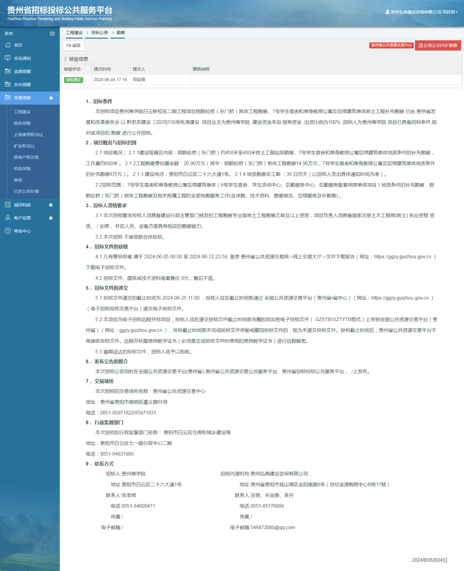The image size is (464, 571).
Task: Open the user account dropdown at top right
Action: pyautogui.click(x=421, y=12)
